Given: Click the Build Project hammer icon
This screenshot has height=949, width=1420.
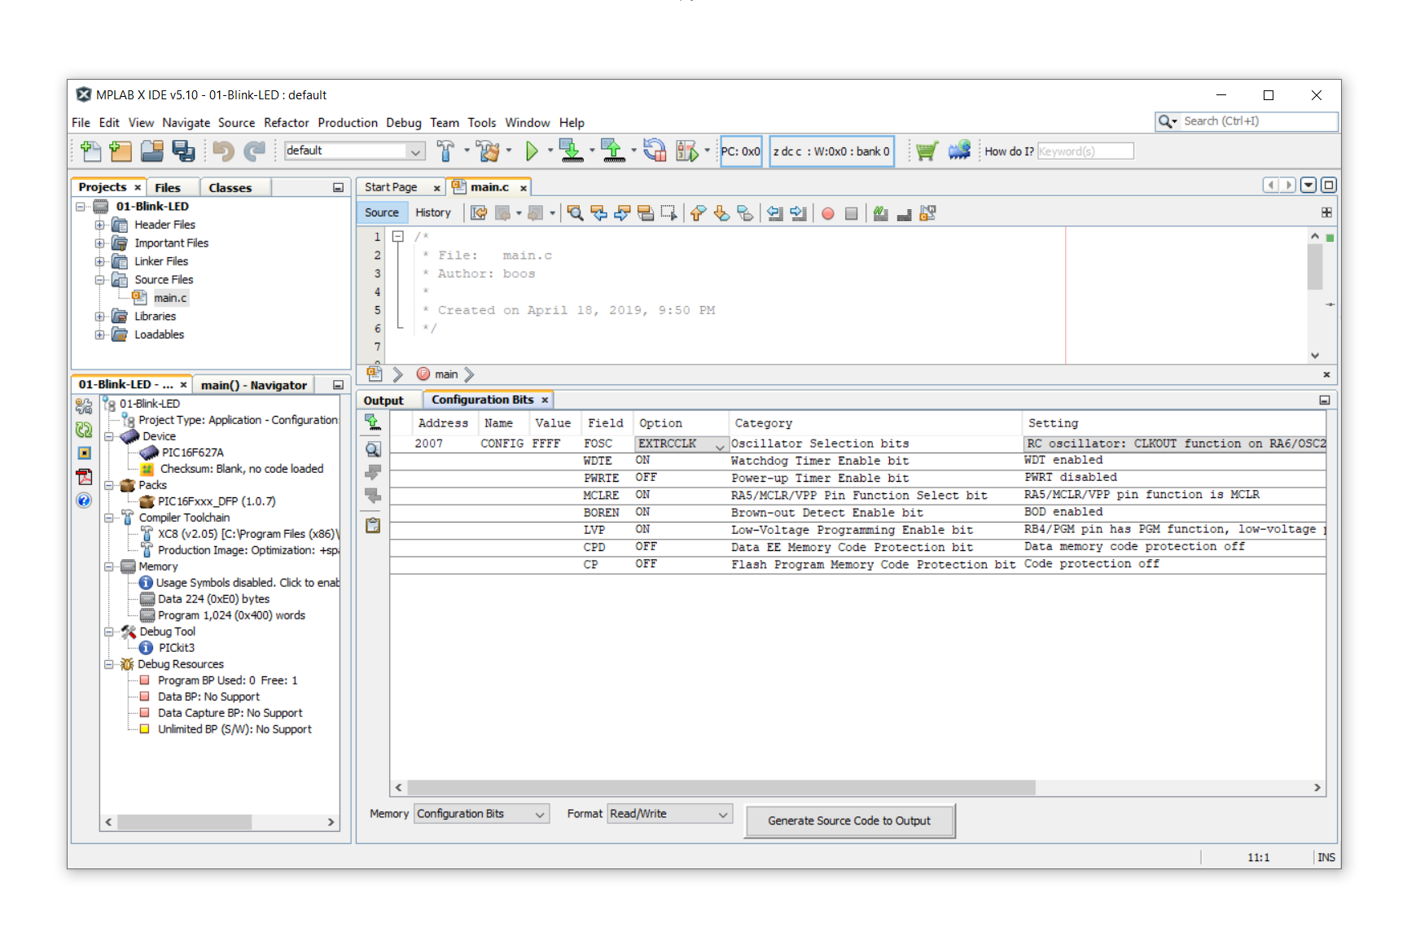Looking at the screenshot, I should tap(445, 151).
